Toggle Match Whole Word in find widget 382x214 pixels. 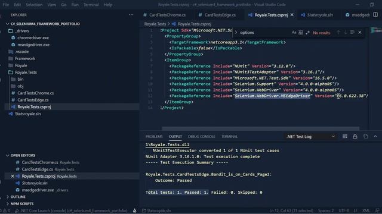pyautogui.click(x=301, y=33)
